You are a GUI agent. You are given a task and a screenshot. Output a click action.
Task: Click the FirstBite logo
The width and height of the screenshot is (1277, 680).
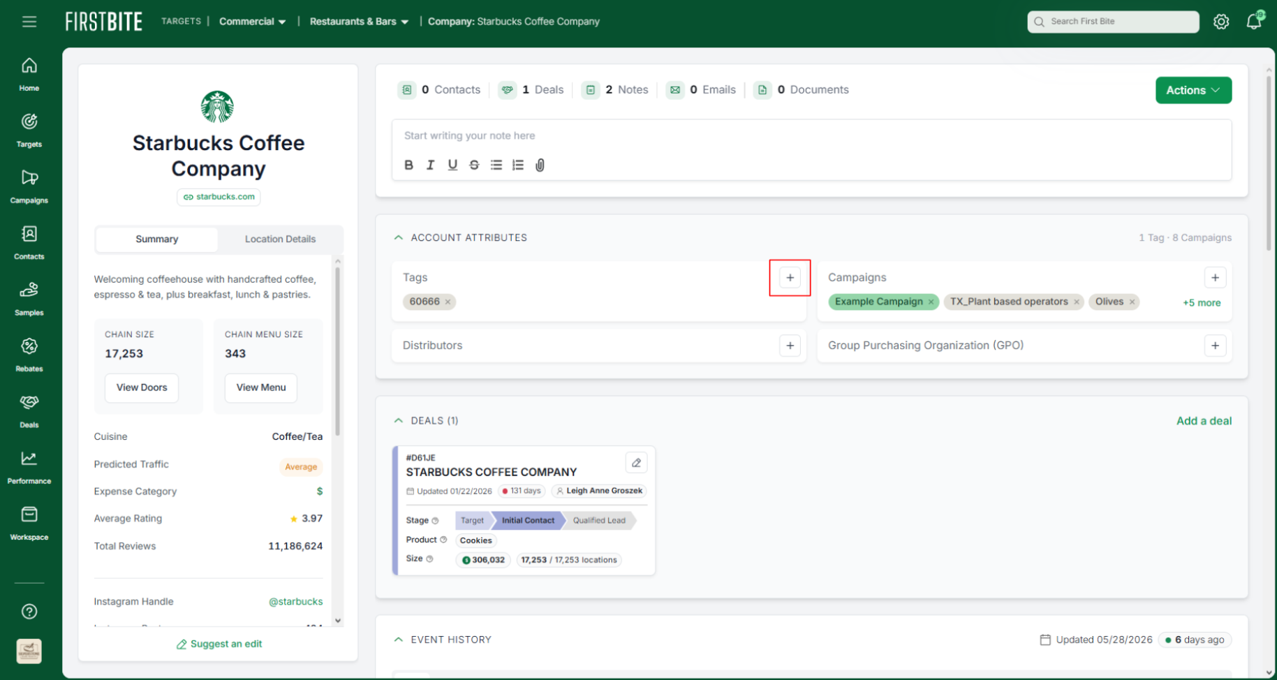(103, 22)
